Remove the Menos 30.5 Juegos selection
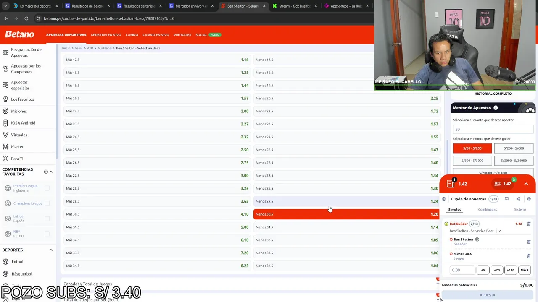 pos(529,256)
